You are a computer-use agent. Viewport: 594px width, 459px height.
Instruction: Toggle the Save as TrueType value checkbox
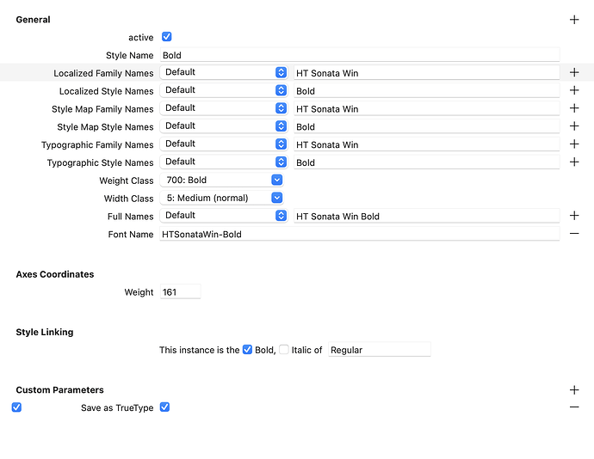pyautogui.click(x=164, y=407)
